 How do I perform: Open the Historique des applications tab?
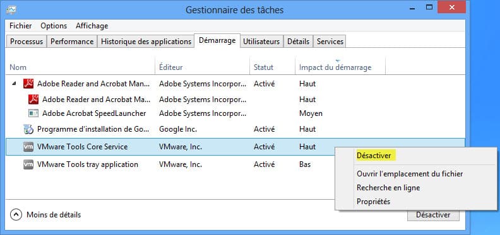pyautogui.click(x=146, y=42)
